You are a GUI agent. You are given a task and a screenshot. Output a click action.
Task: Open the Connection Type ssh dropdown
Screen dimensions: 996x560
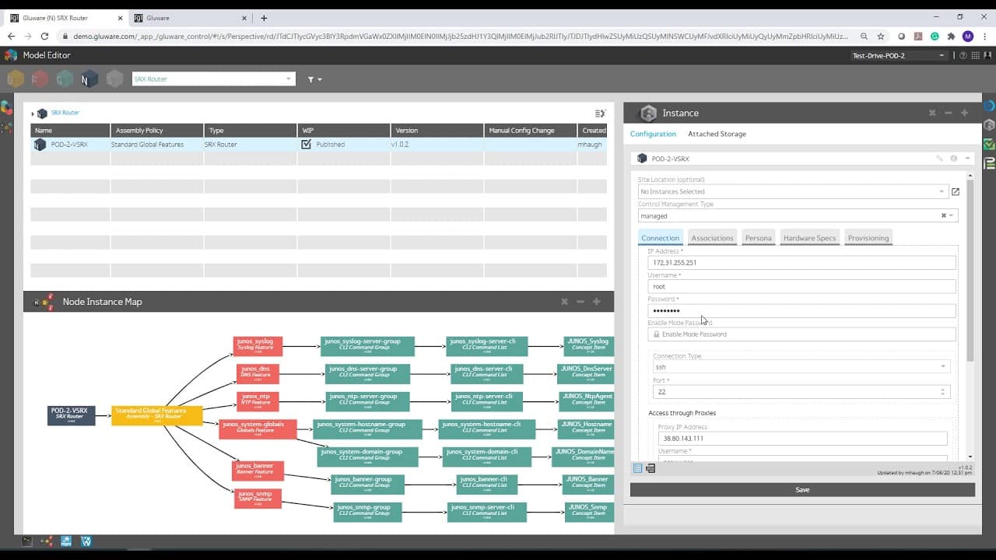point(801,367)
